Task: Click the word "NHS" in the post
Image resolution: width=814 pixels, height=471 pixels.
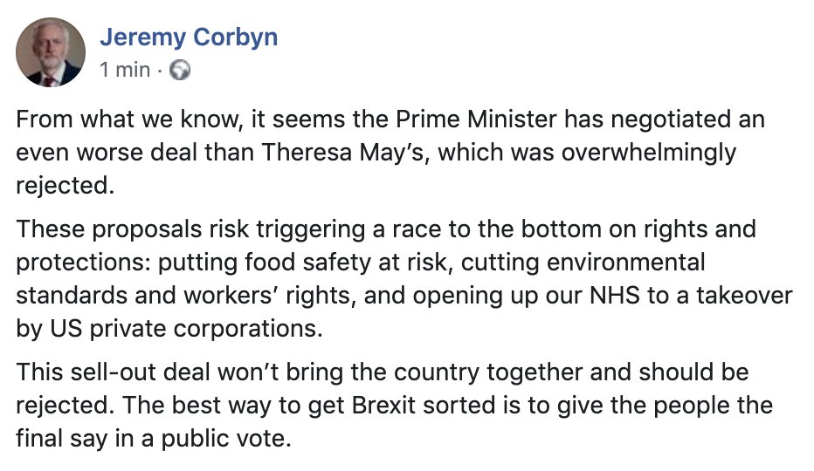Action: click(x=583, y=296)
